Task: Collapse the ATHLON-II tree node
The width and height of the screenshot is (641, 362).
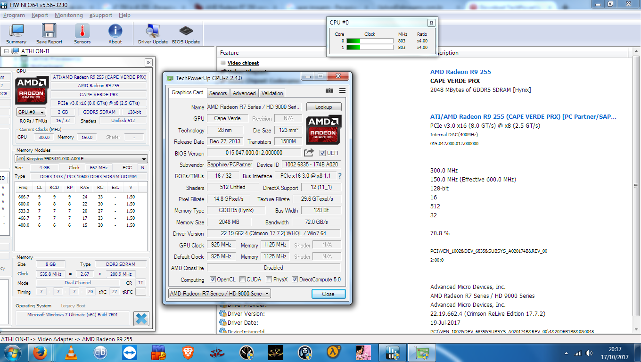Action: tap(6, 51)
